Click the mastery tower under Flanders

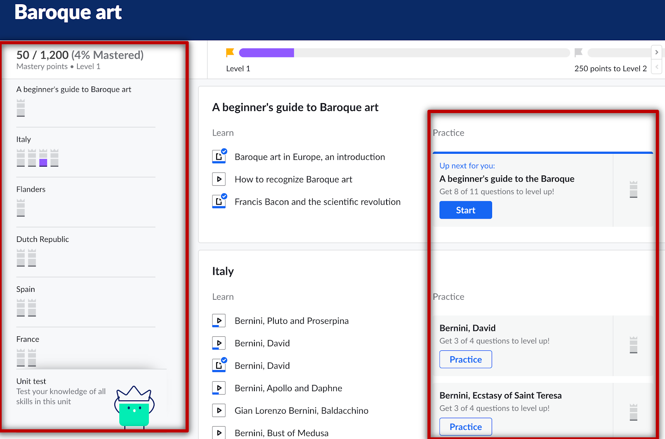point(21,208)
